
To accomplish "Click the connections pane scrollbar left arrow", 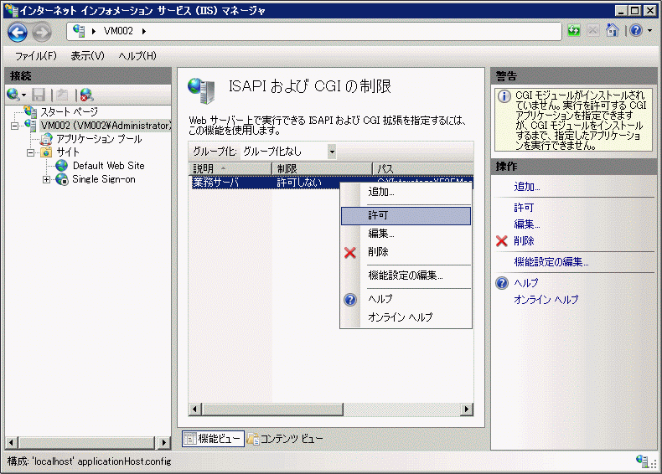I will tap(11, 442).
